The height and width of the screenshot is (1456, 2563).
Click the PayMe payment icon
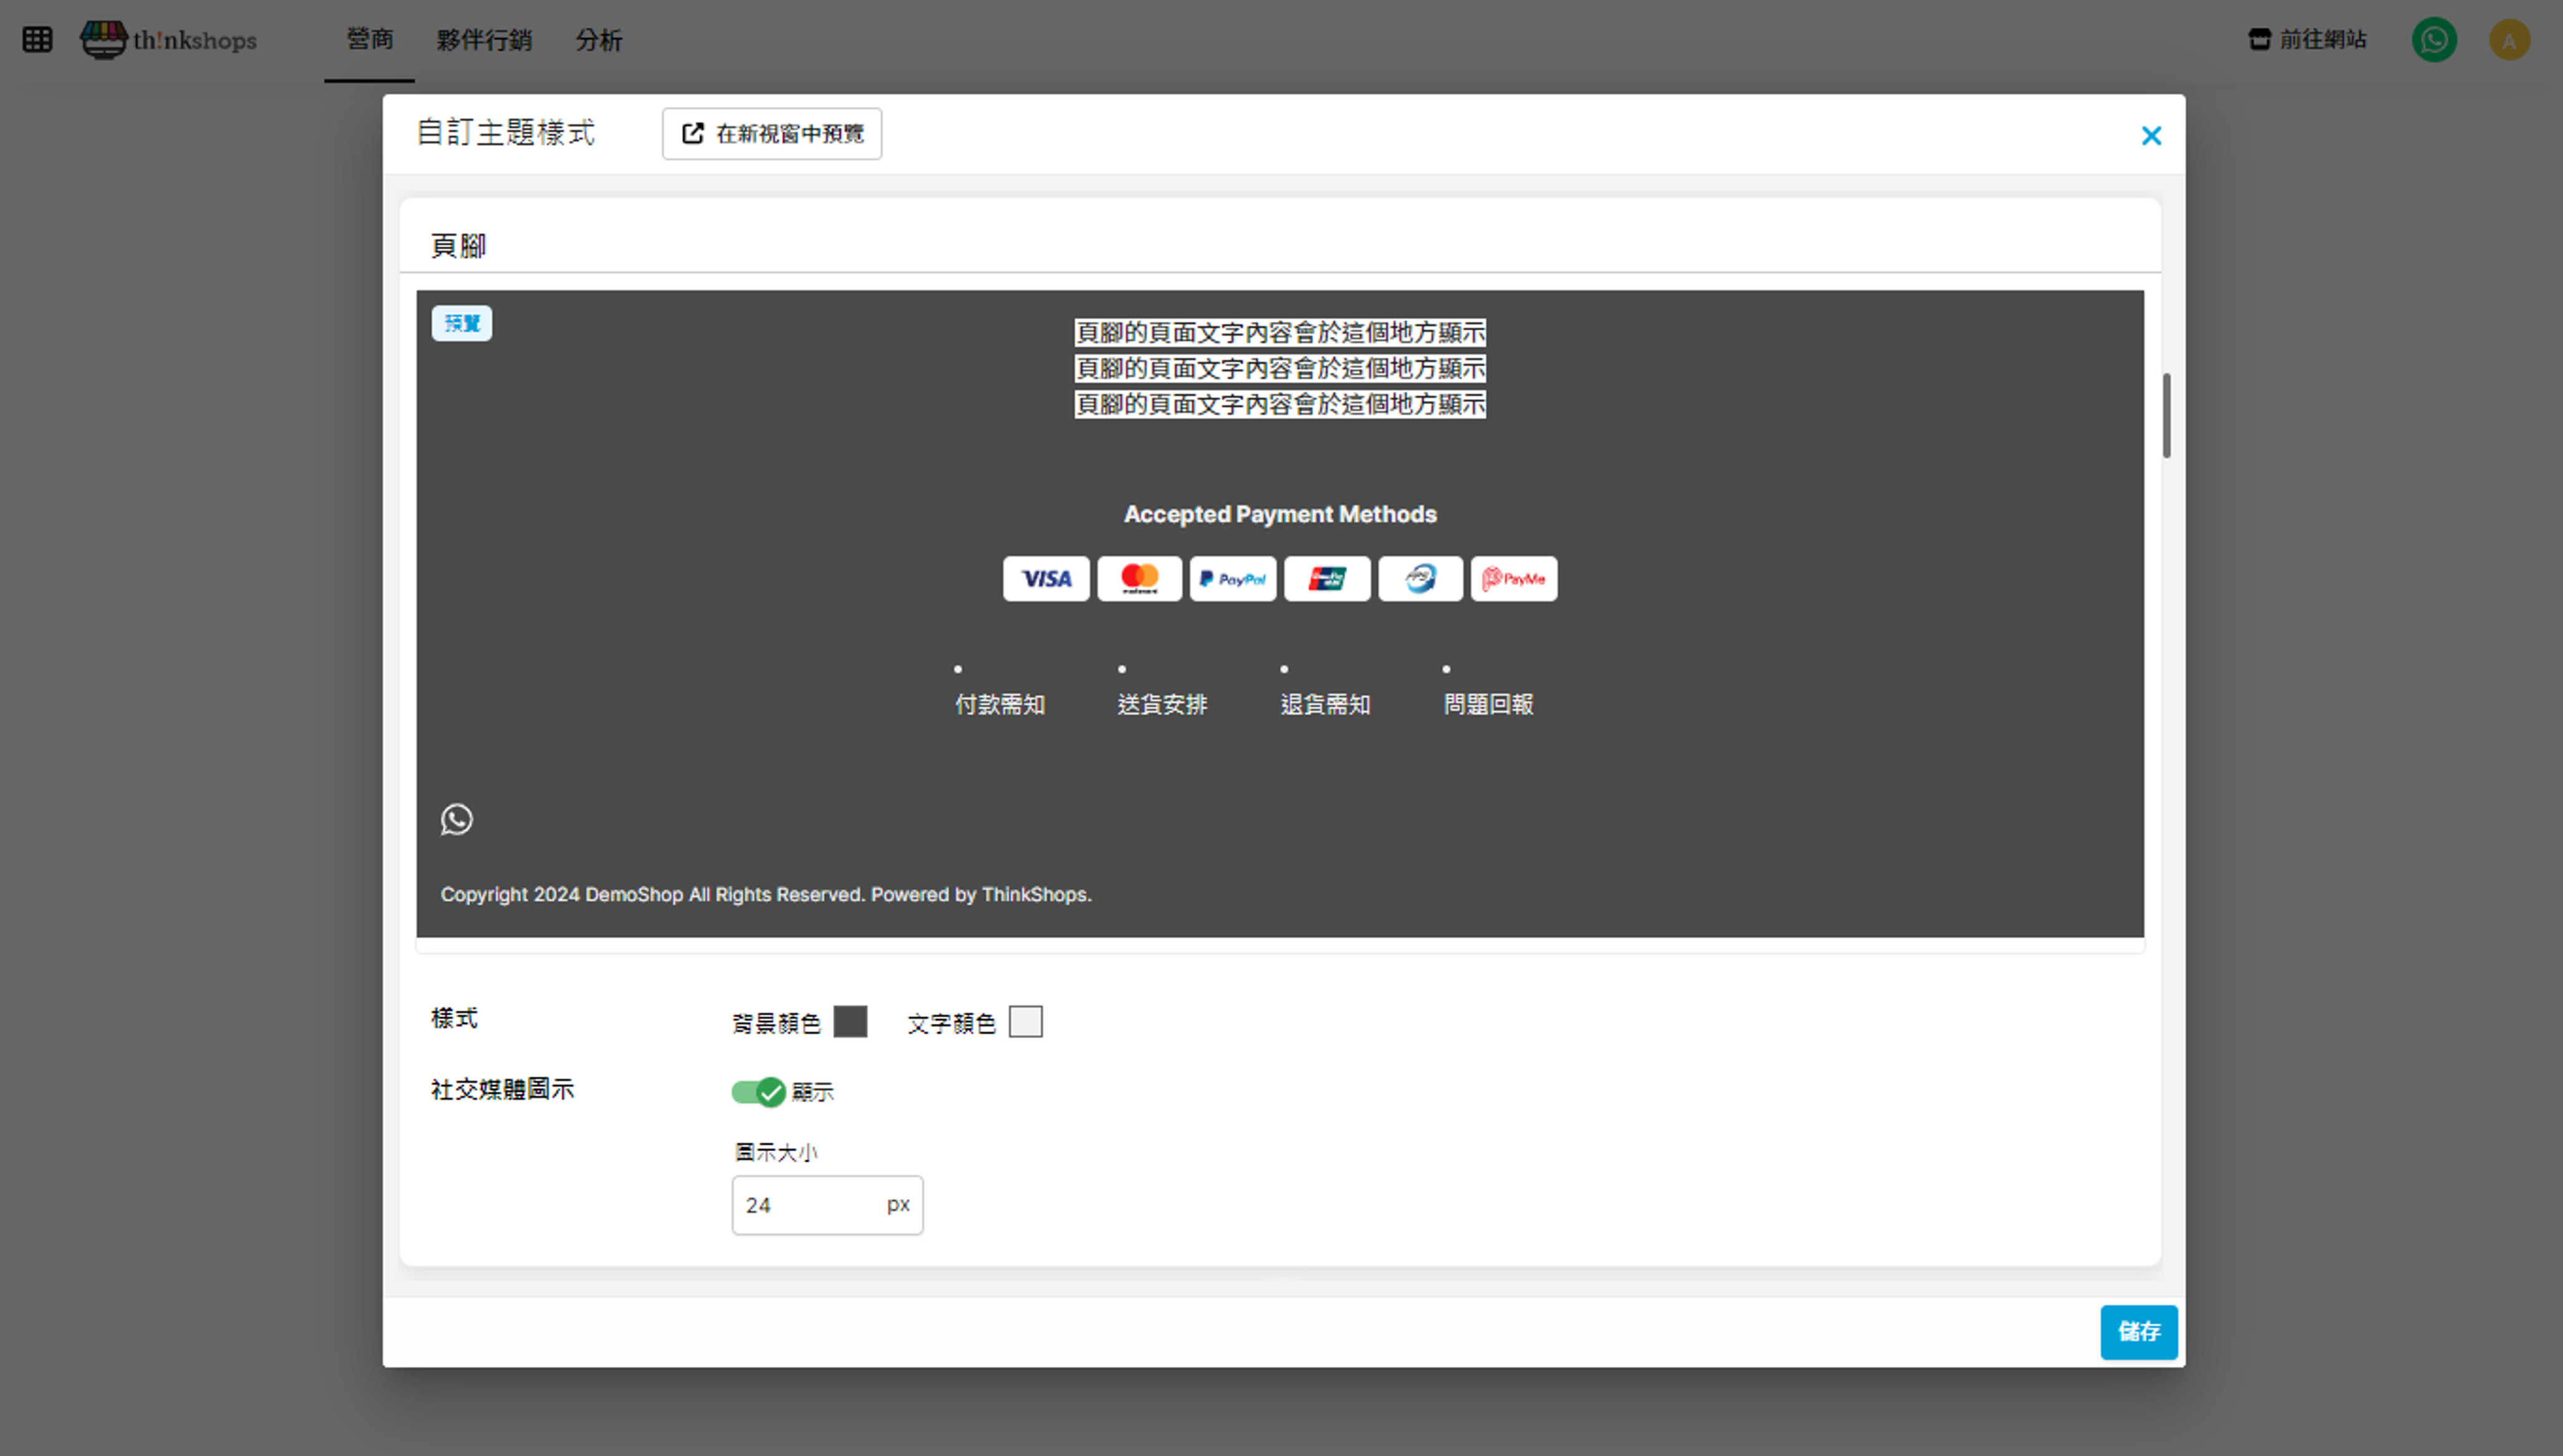[1514, 579]
